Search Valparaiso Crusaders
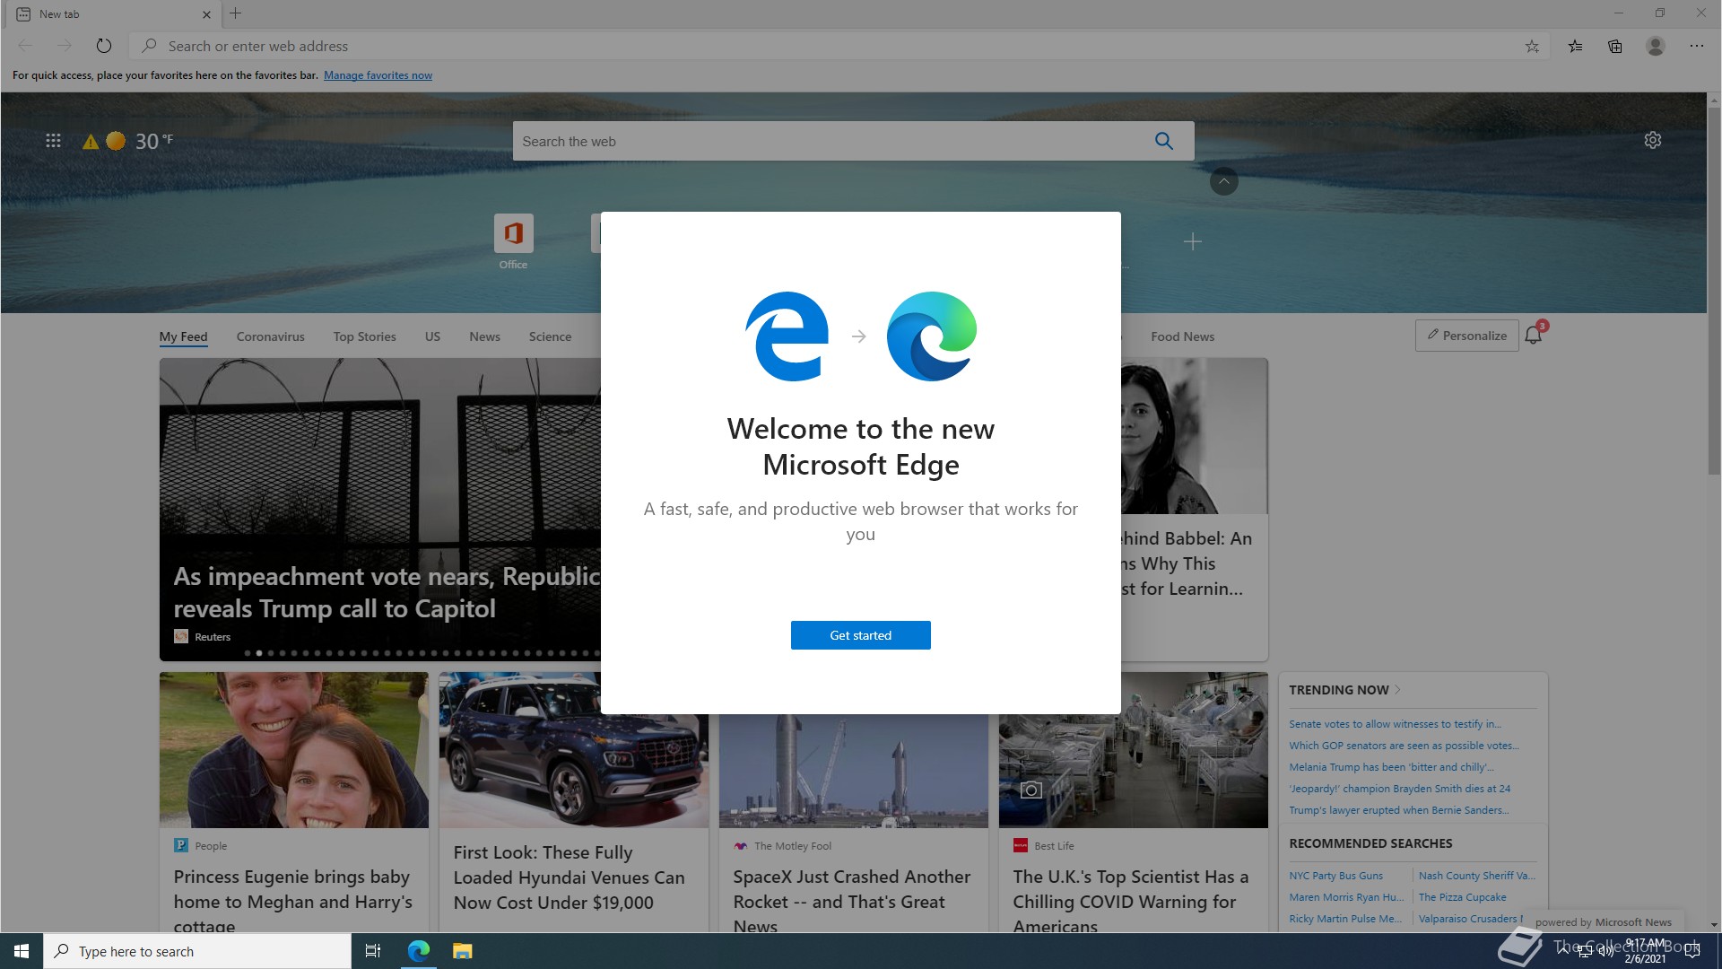This screenshot has width=1722, height=969. pos(1471,919)
